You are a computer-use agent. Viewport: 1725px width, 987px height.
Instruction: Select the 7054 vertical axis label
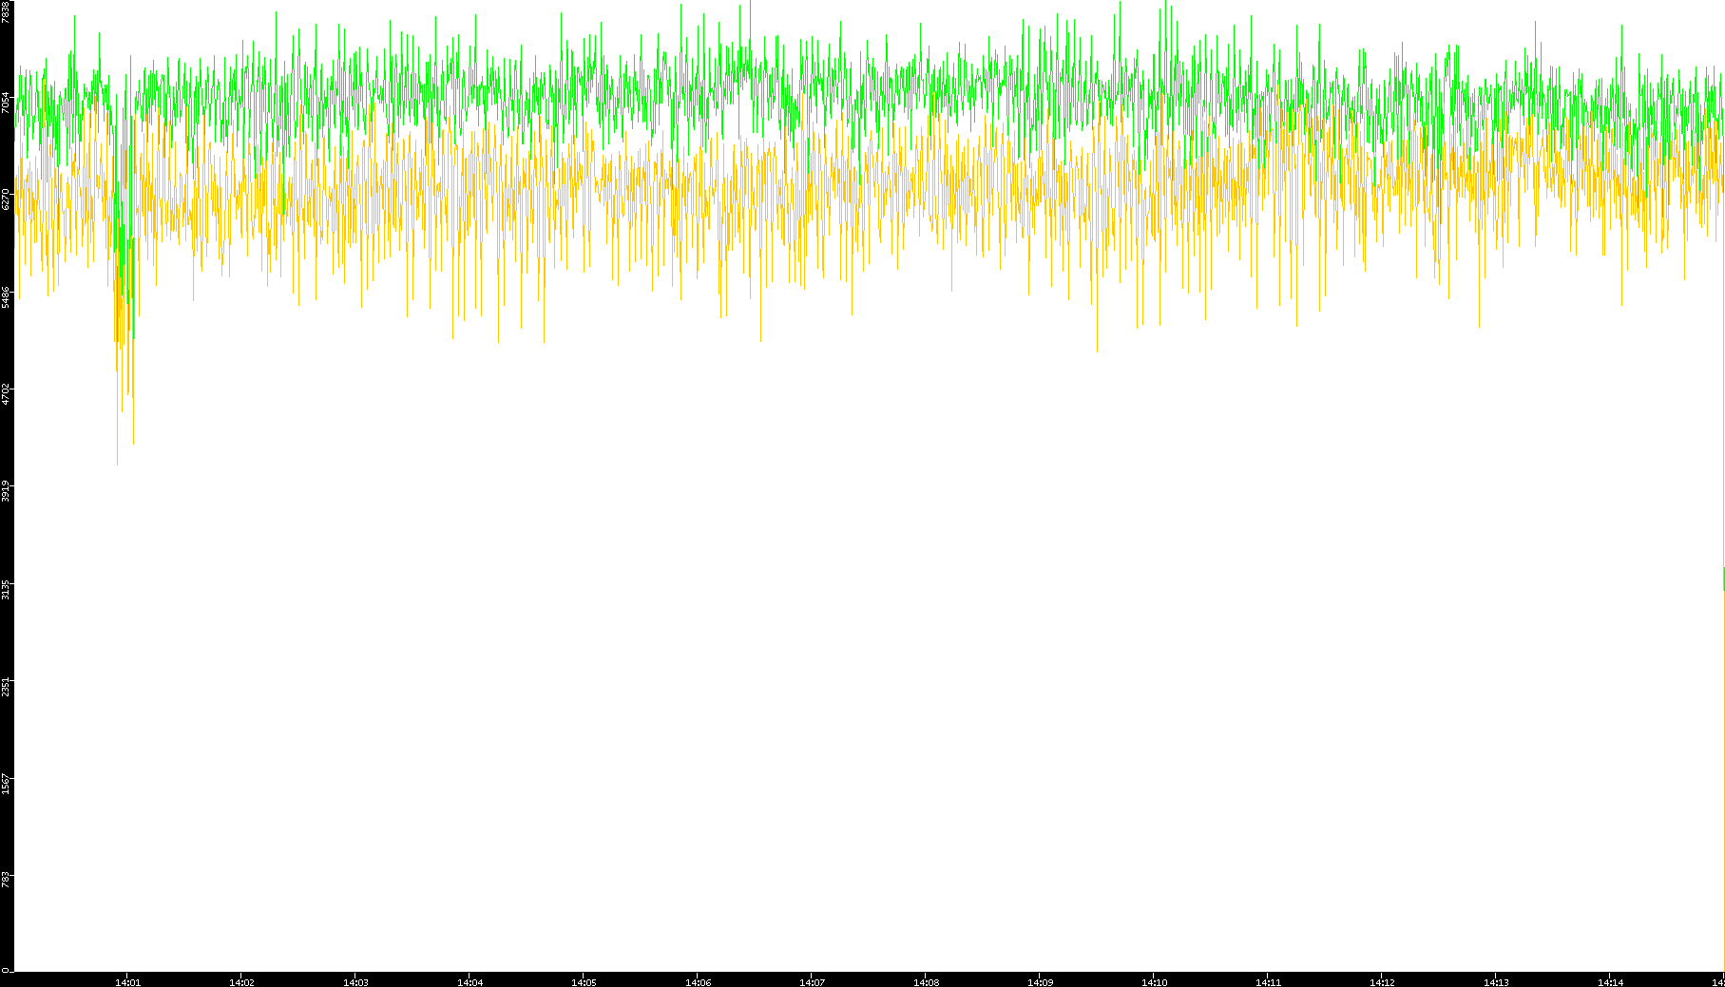(x=7, y=103)
